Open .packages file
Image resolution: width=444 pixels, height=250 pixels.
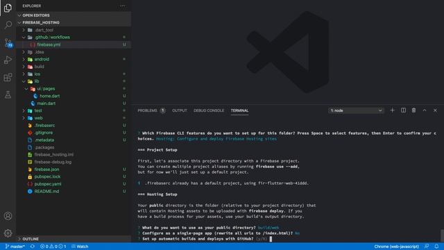pos(74,147)
